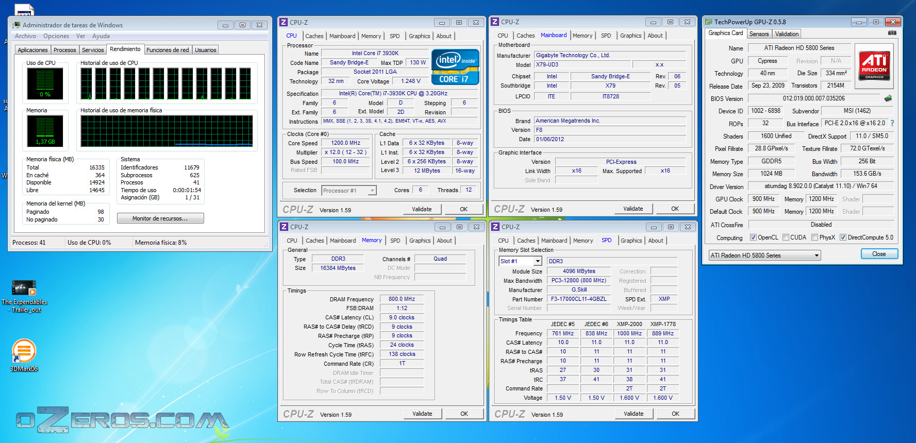Open the 3DMark06 desktop shortcut

[24, 355]
